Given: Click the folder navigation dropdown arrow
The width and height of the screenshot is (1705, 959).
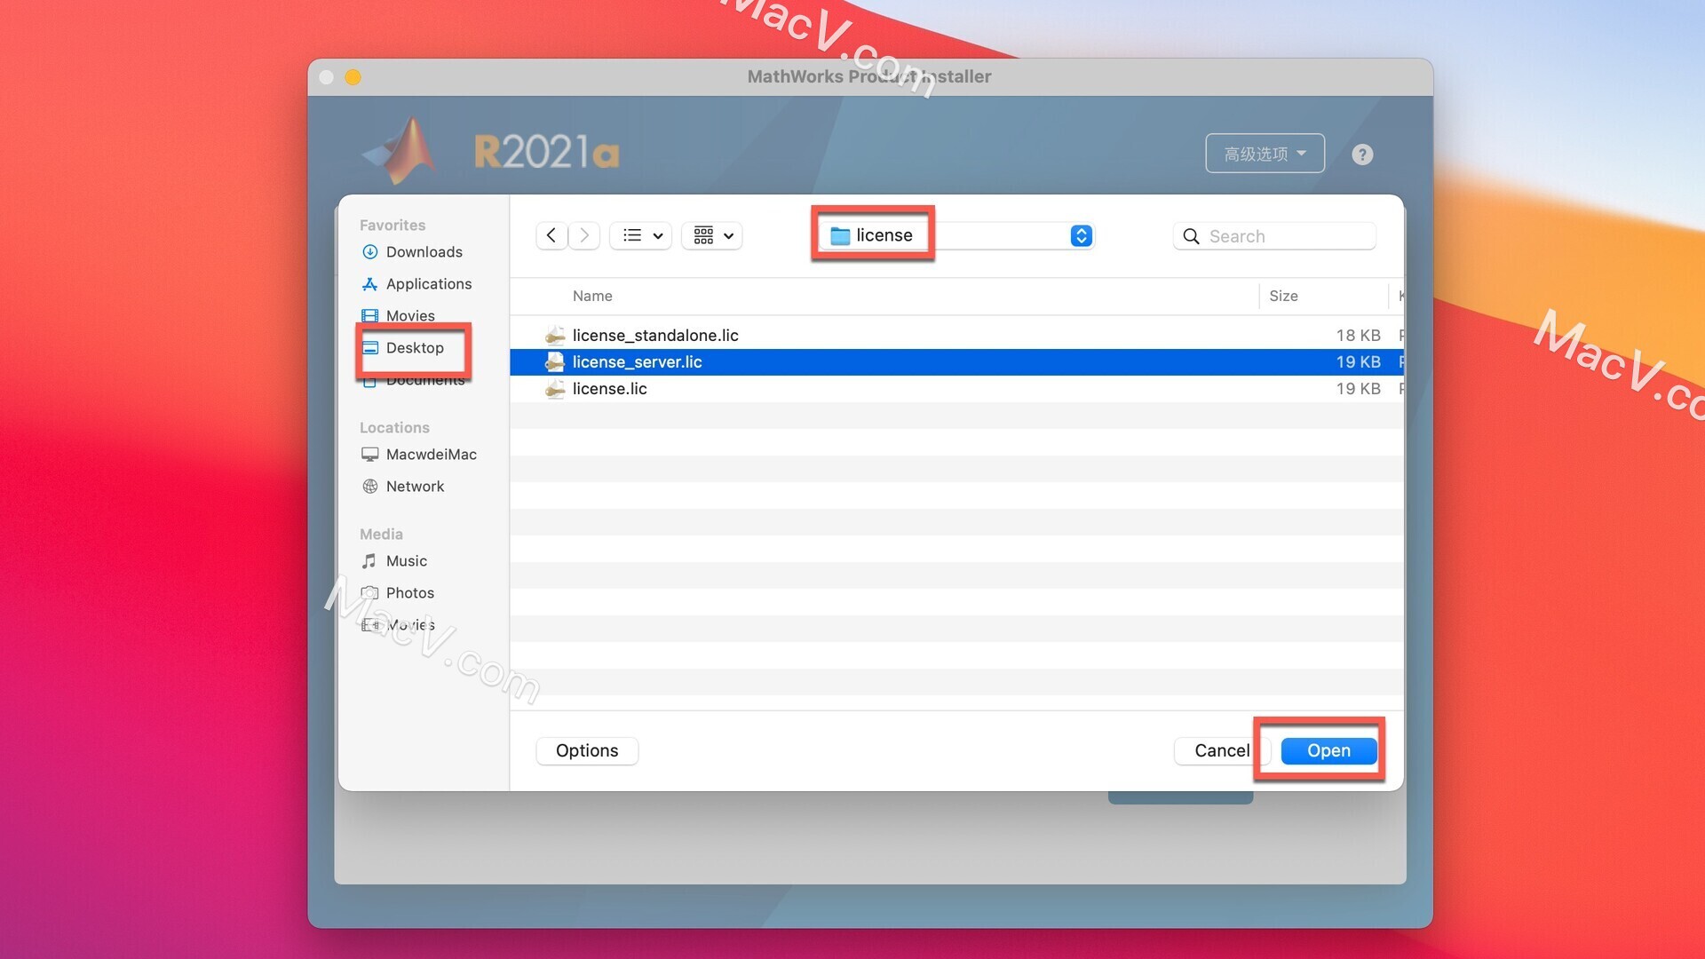Looking at the screenshot, I should click(1080, 234).
